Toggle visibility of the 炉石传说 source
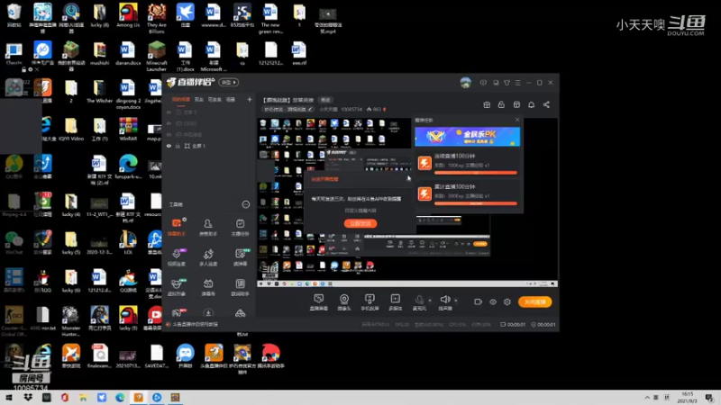 [x=169, y=134]
